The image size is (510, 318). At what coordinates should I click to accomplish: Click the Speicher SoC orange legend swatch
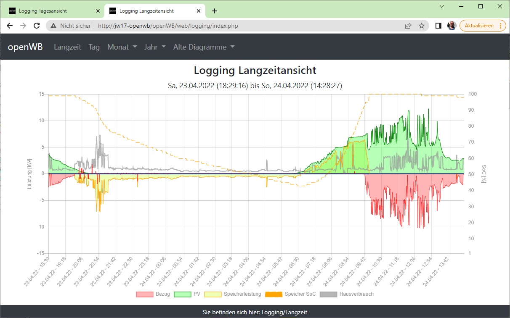tap(274, 294)
